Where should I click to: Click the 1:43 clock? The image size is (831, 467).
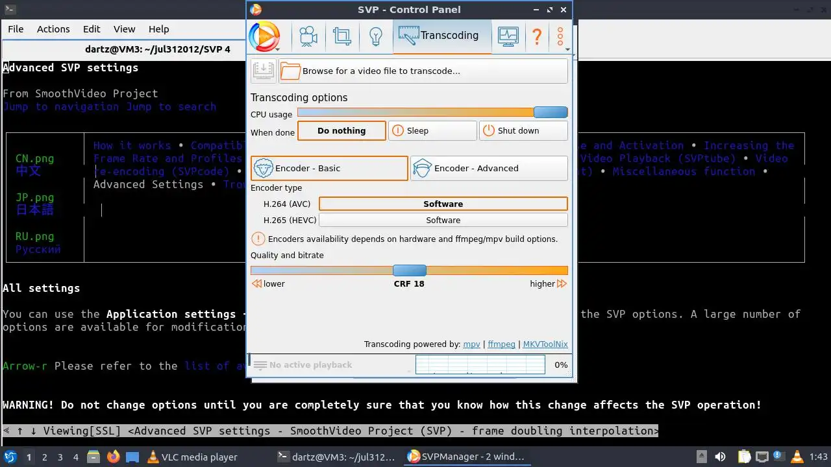[x=819, y=457]
